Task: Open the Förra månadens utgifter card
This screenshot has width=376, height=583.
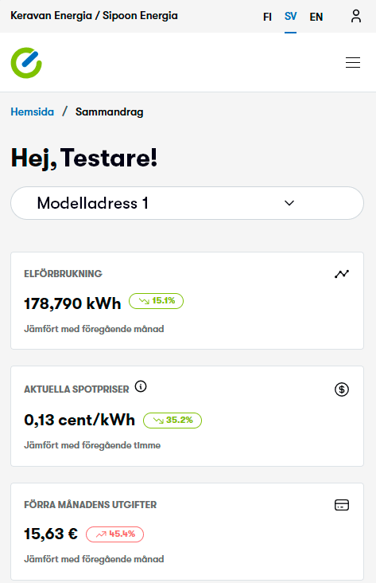Action: [187, 531]
